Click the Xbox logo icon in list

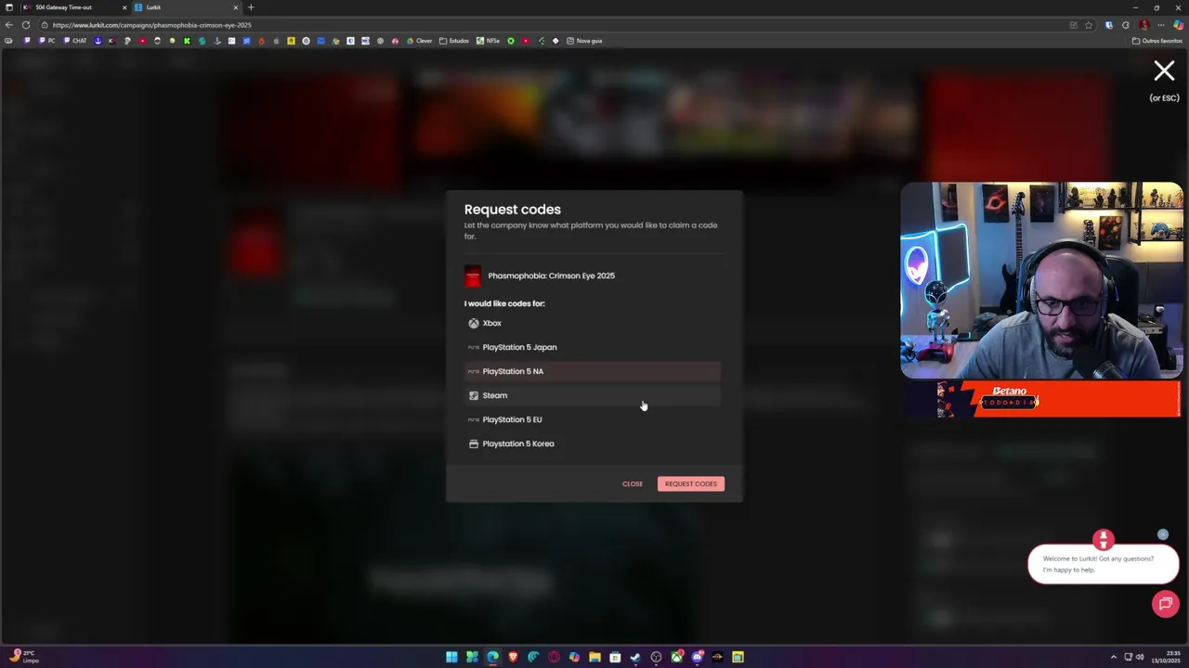474,323
